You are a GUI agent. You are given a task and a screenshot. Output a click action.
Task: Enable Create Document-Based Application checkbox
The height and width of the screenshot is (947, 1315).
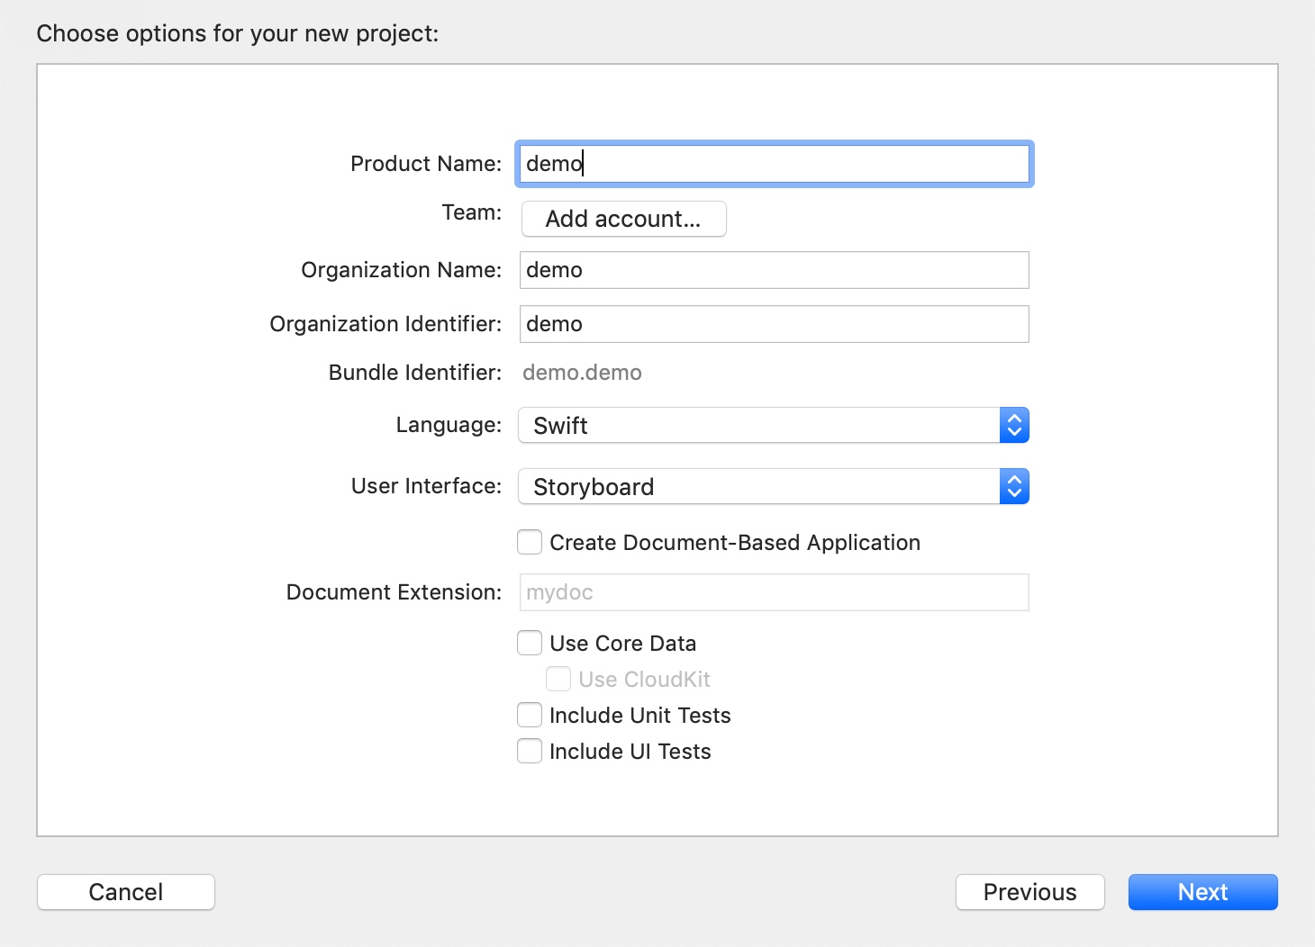(x=530, y=542)
